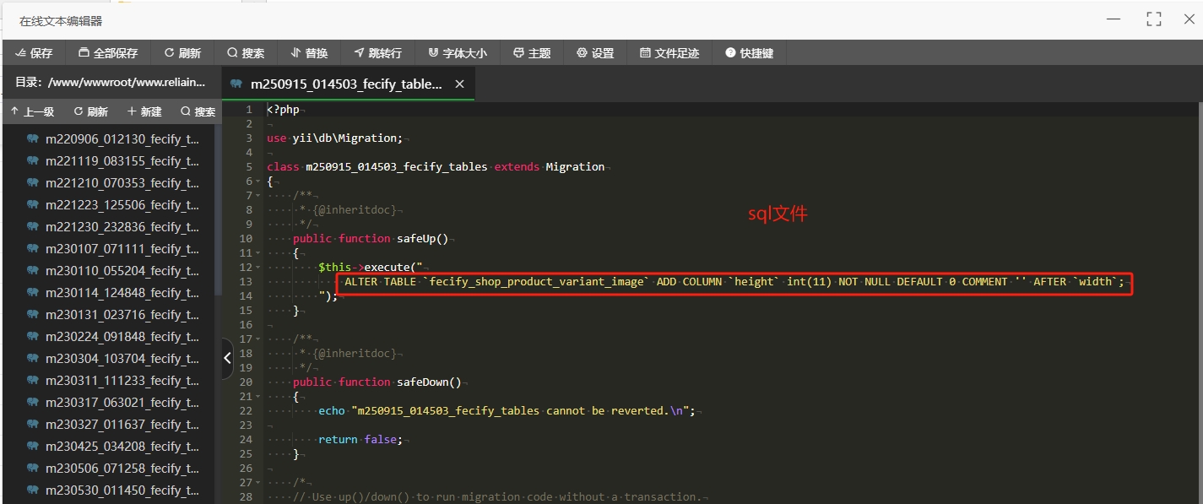1203x504 pixels.
Task: Fold the safeUp function at line 11
Action: (257, 253)
